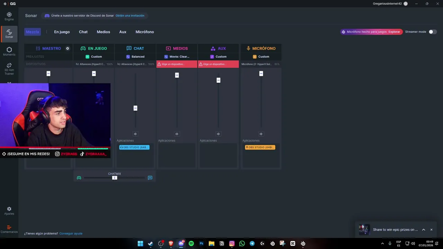Click the Maestro volume slider handle
Viewport: 443px width, 249px height.
click(x=48, y=74)
